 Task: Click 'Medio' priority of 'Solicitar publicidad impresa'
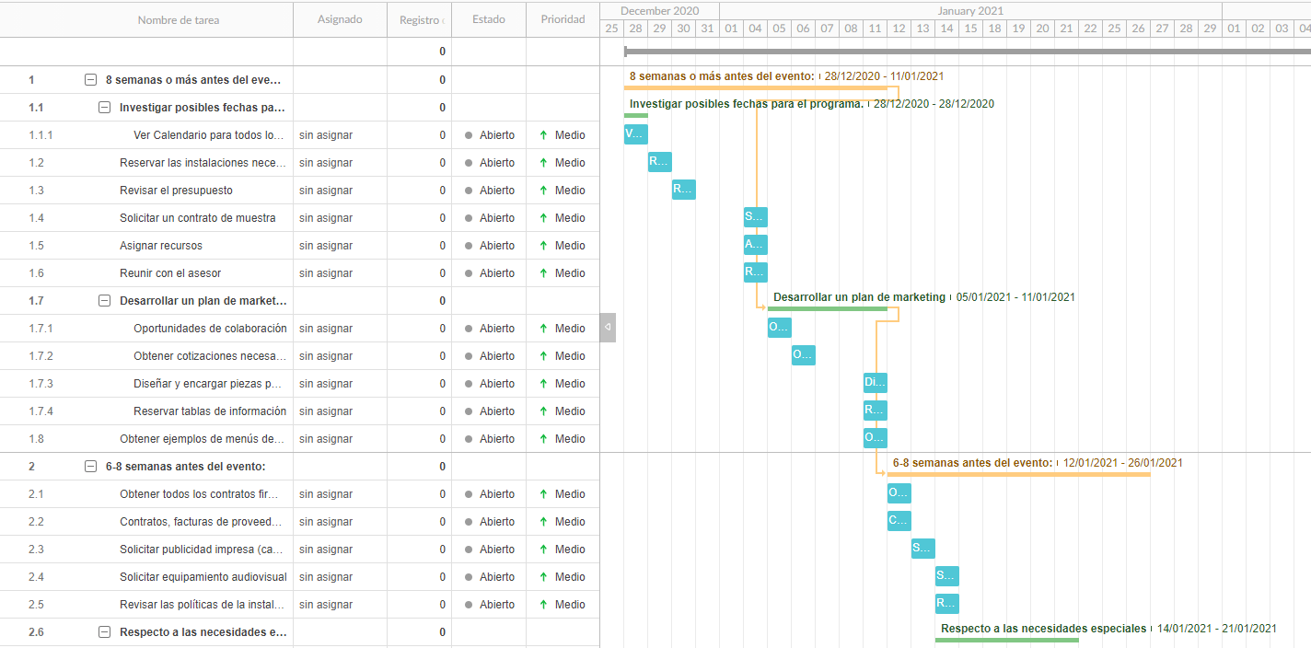pyautogui.click(x=570, y=550)
